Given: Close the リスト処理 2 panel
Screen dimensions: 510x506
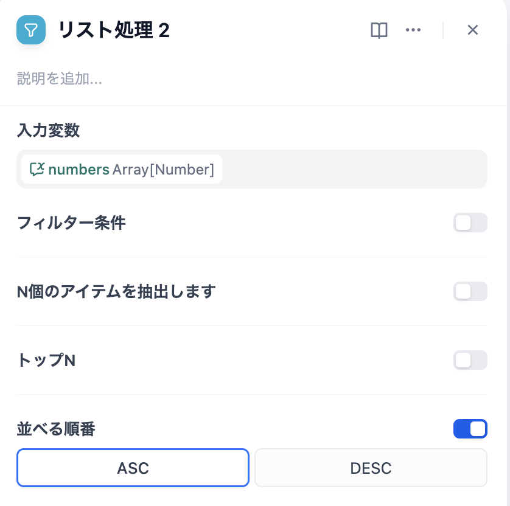Looking at the screenshot, I should pyautogui.click(x=473, y=30).
